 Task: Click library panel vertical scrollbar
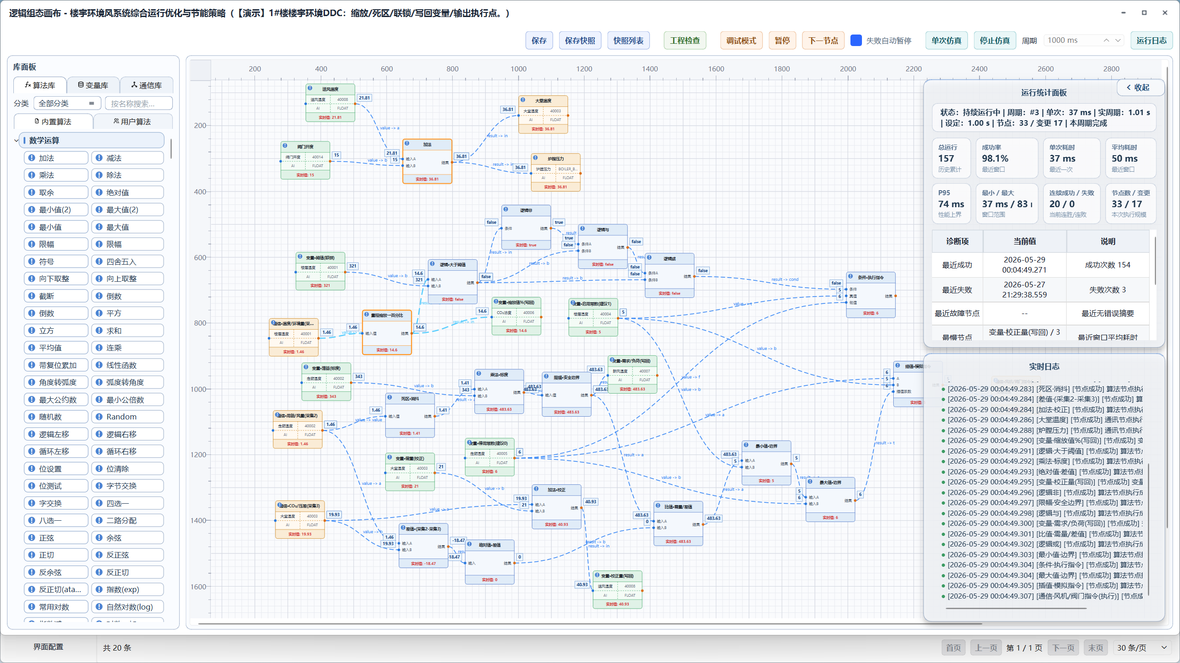171,148
